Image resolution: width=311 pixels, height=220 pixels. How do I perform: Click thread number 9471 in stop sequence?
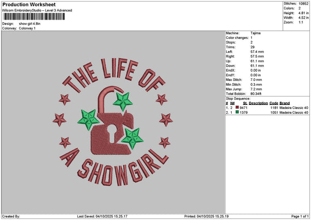244,108
